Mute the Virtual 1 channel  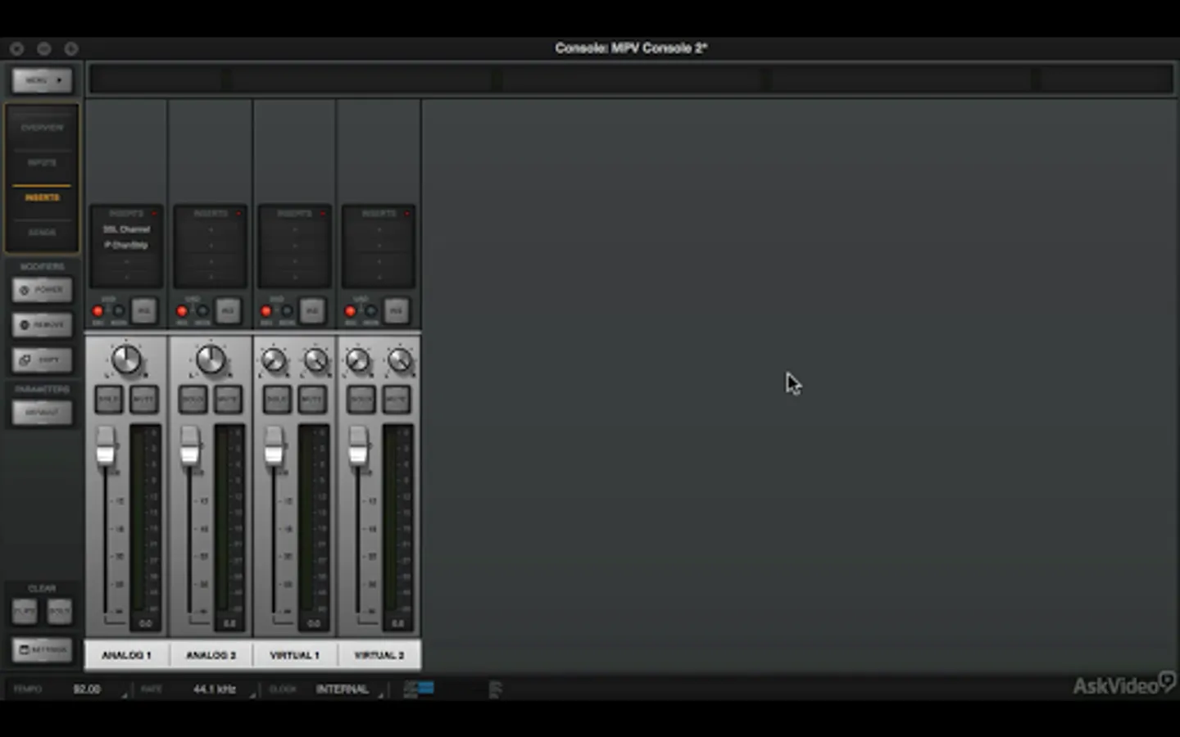(312, 399)
